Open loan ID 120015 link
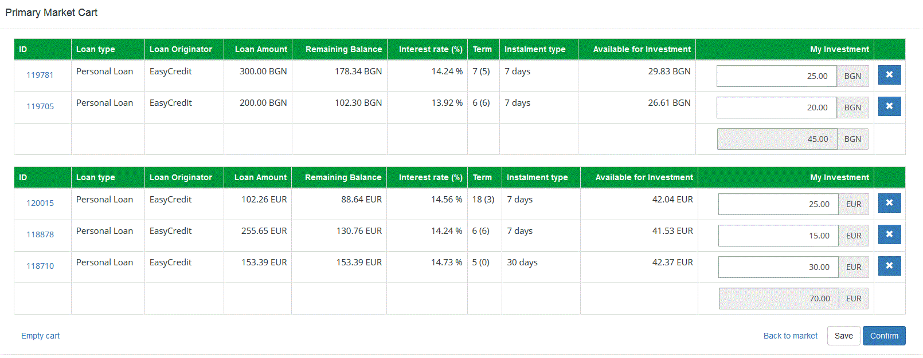The width and height of the screenshot is (923, 358). pyautogui.click(x=40, y=203)
